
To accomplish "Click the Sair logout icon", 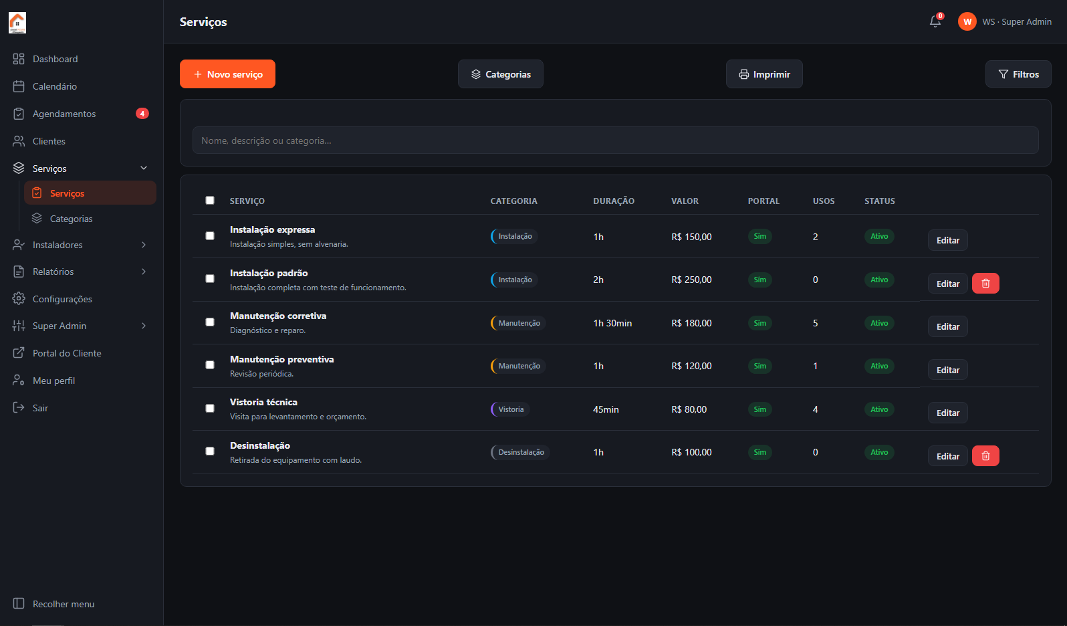I will pyautogui.click(x=19, y=408).
